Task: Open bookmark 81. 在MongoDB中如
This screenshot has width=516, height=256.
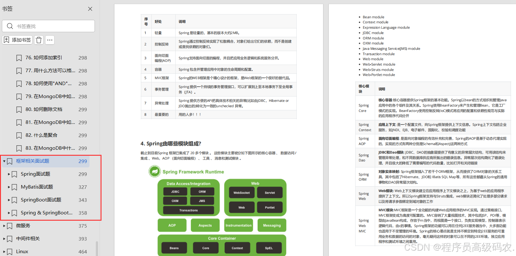Action: (50, 122)
